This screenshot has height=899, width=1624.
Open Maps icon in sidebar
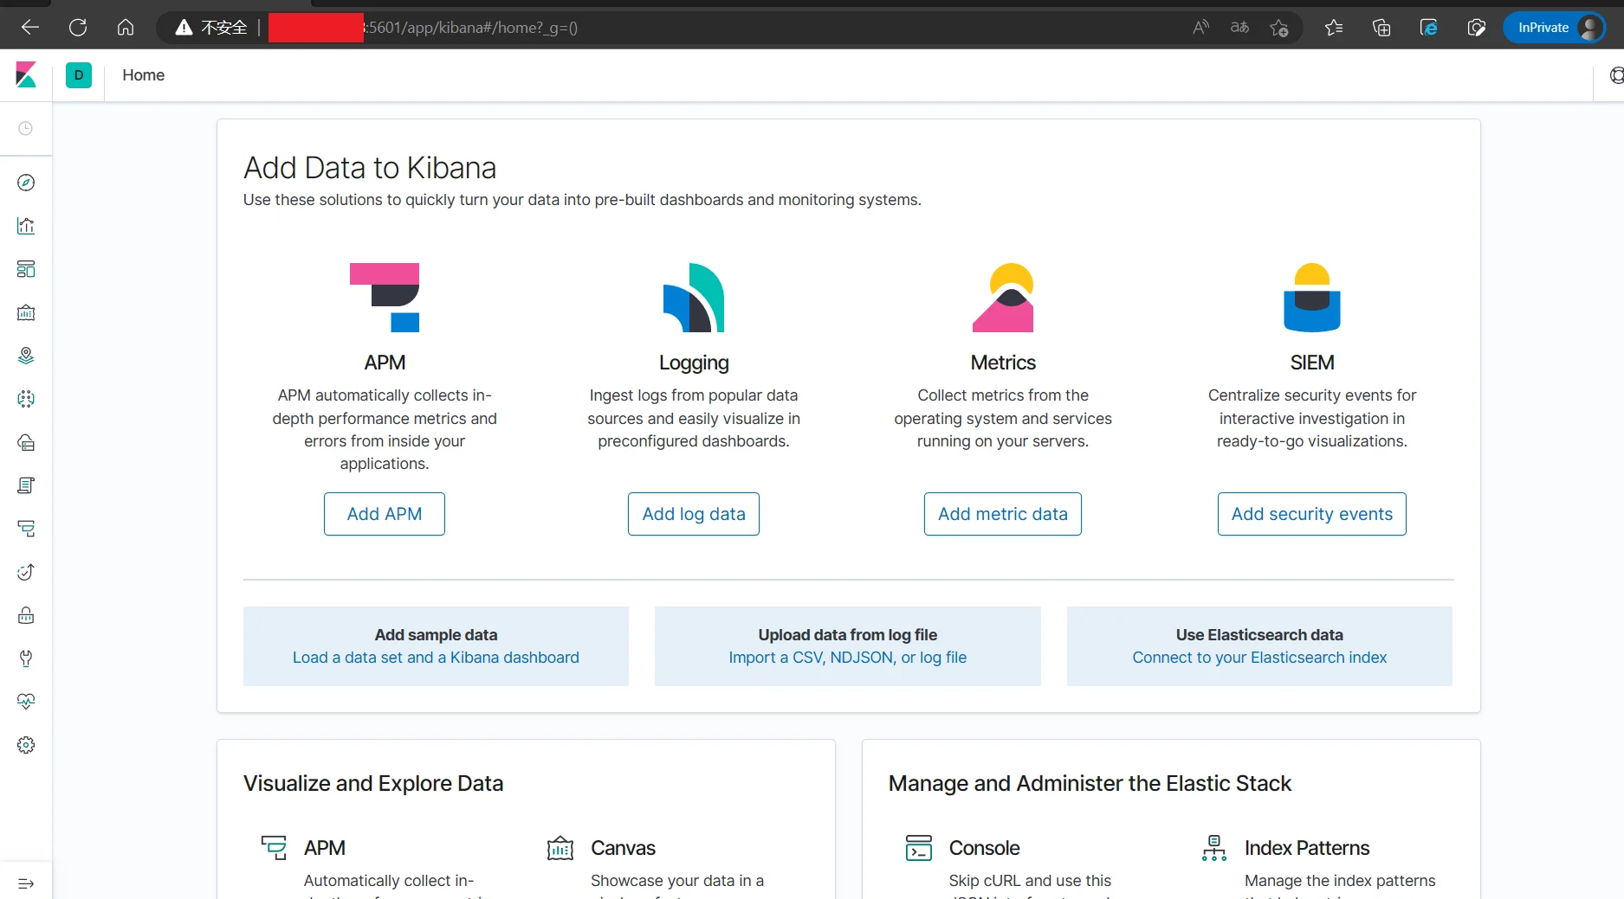click(26, 356)
